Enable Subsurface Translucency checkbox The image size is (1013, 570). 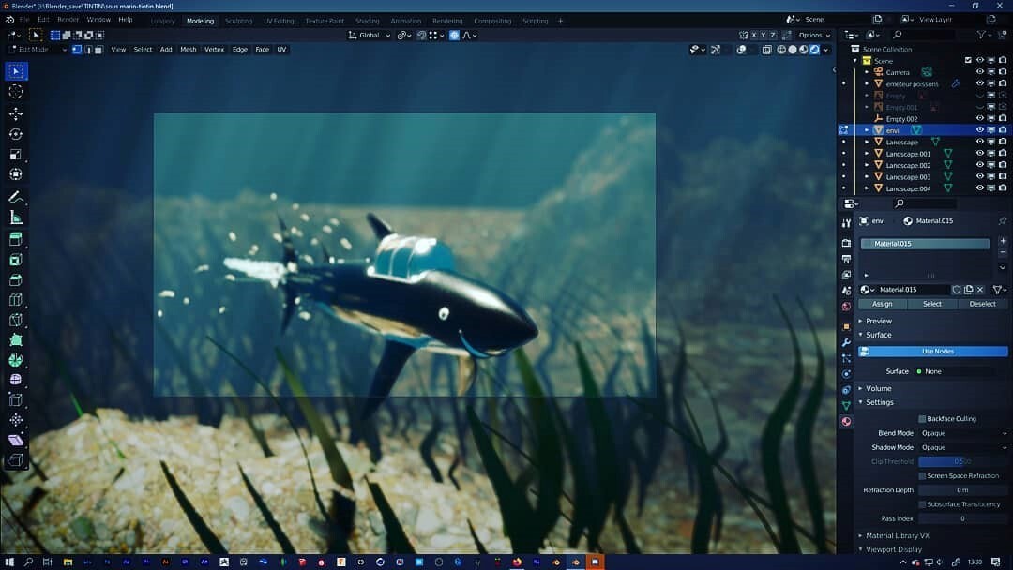coord(922,504)
